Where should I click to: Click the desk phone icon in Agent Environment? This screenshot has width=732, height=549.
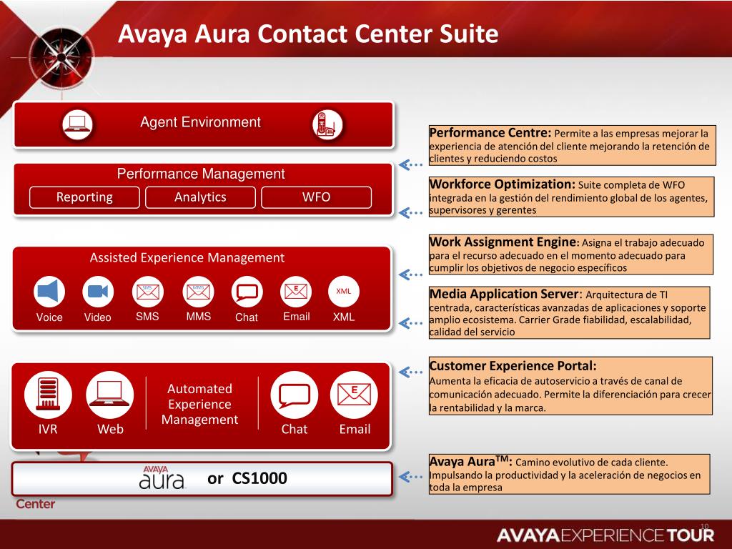pyautogui.click(x=327, y=124)
